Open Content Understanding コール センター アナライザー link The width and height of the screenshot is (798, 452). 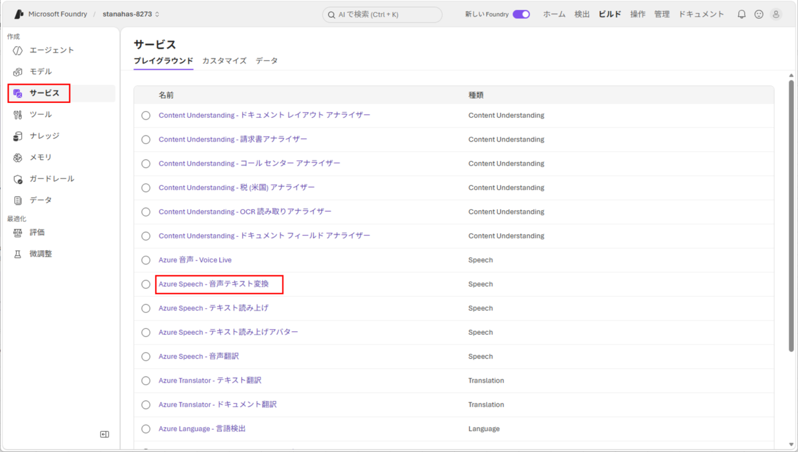pos(249,163)
